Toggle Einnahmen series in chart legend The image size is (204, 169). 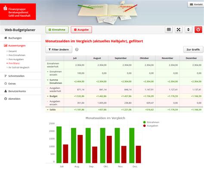[151, 122]
